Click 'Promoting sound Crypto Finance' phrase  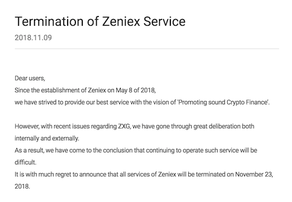(x=223, y=102)
